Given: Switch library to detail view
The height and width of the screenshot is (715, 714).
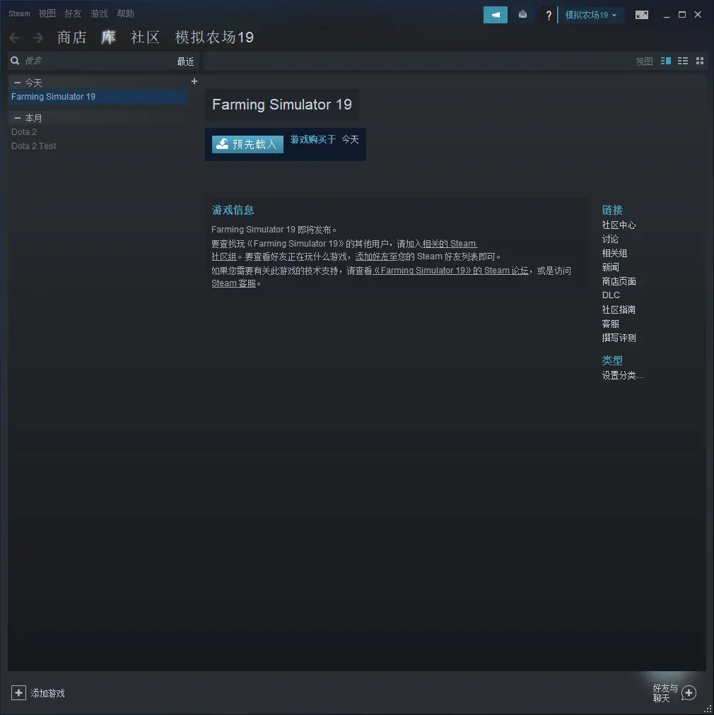Looking at the screenshot, I should pos(666,61).
